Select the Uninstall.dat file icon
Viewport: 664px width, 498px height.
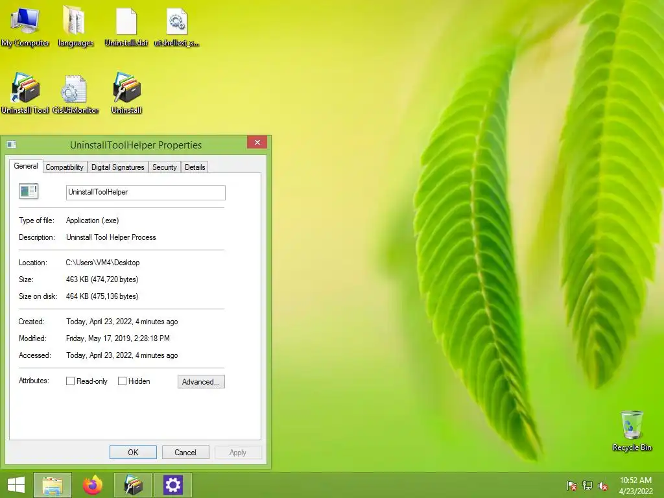click(x=126, y=26)
